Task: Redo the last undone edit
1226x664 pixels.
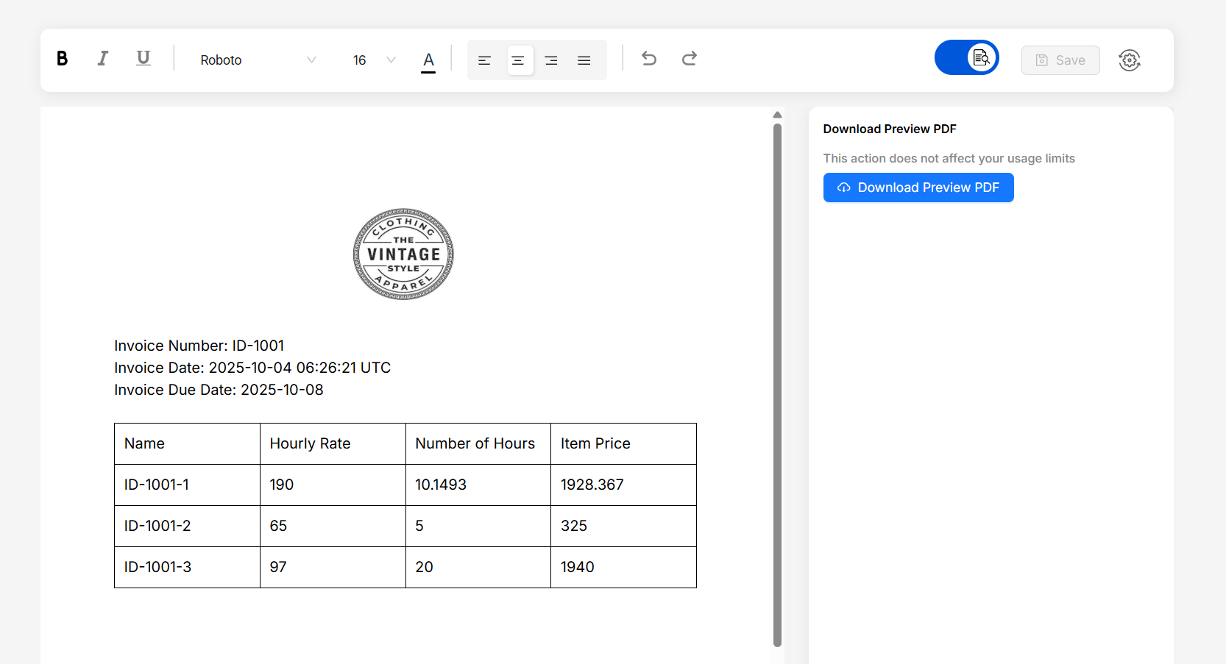Action: [690, 59]
